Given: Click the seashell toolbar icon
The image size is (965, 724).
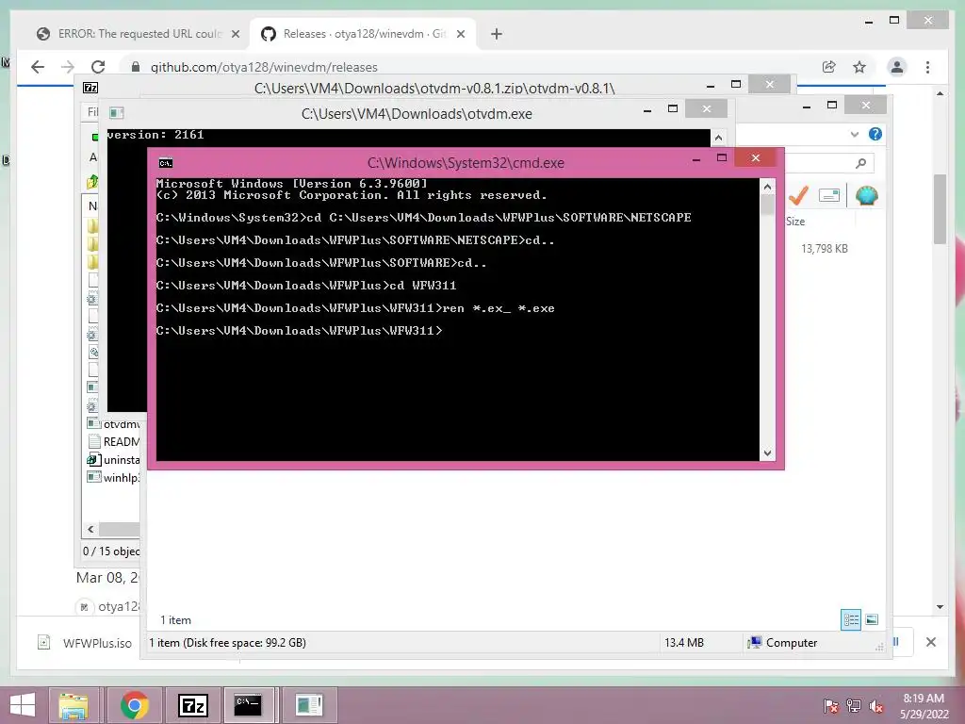Looking at the screenshot, I should point(866,196).
